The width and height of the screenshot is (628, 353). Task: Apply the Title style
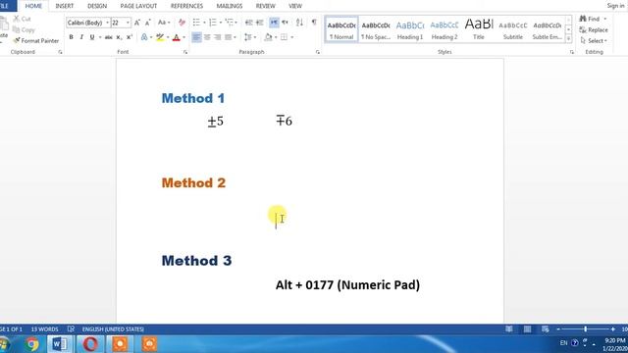pyautogui.click(x=479, y=29)
